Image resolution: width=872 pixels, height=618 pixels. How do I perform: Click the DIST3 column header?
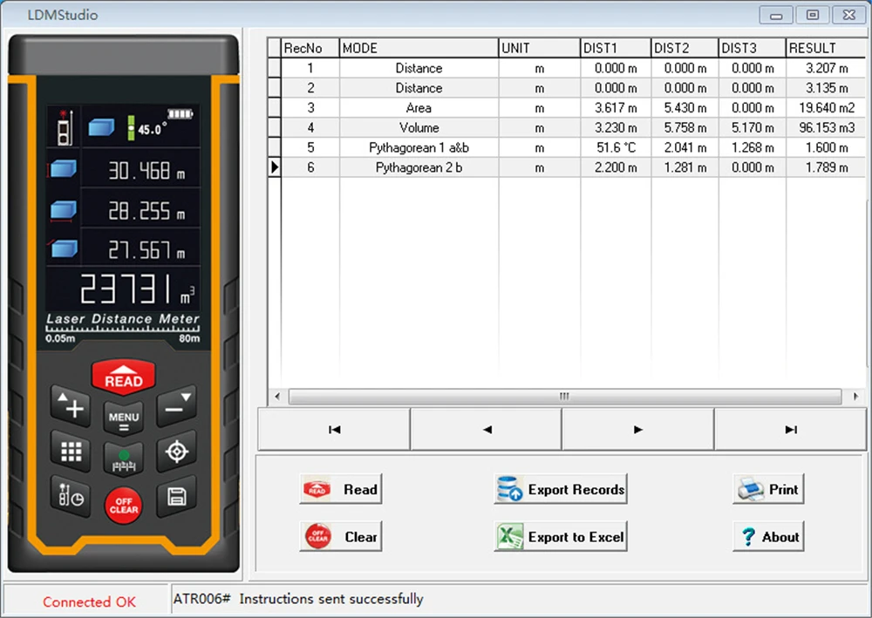752,48
